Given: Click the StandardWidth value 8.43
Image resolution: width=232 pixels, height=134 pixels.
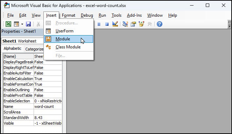Looking at the screenshot, I should (x=48, y=118).
